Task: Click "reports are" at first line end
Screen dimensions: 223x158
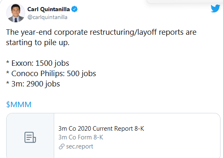Action: (177, 32)
